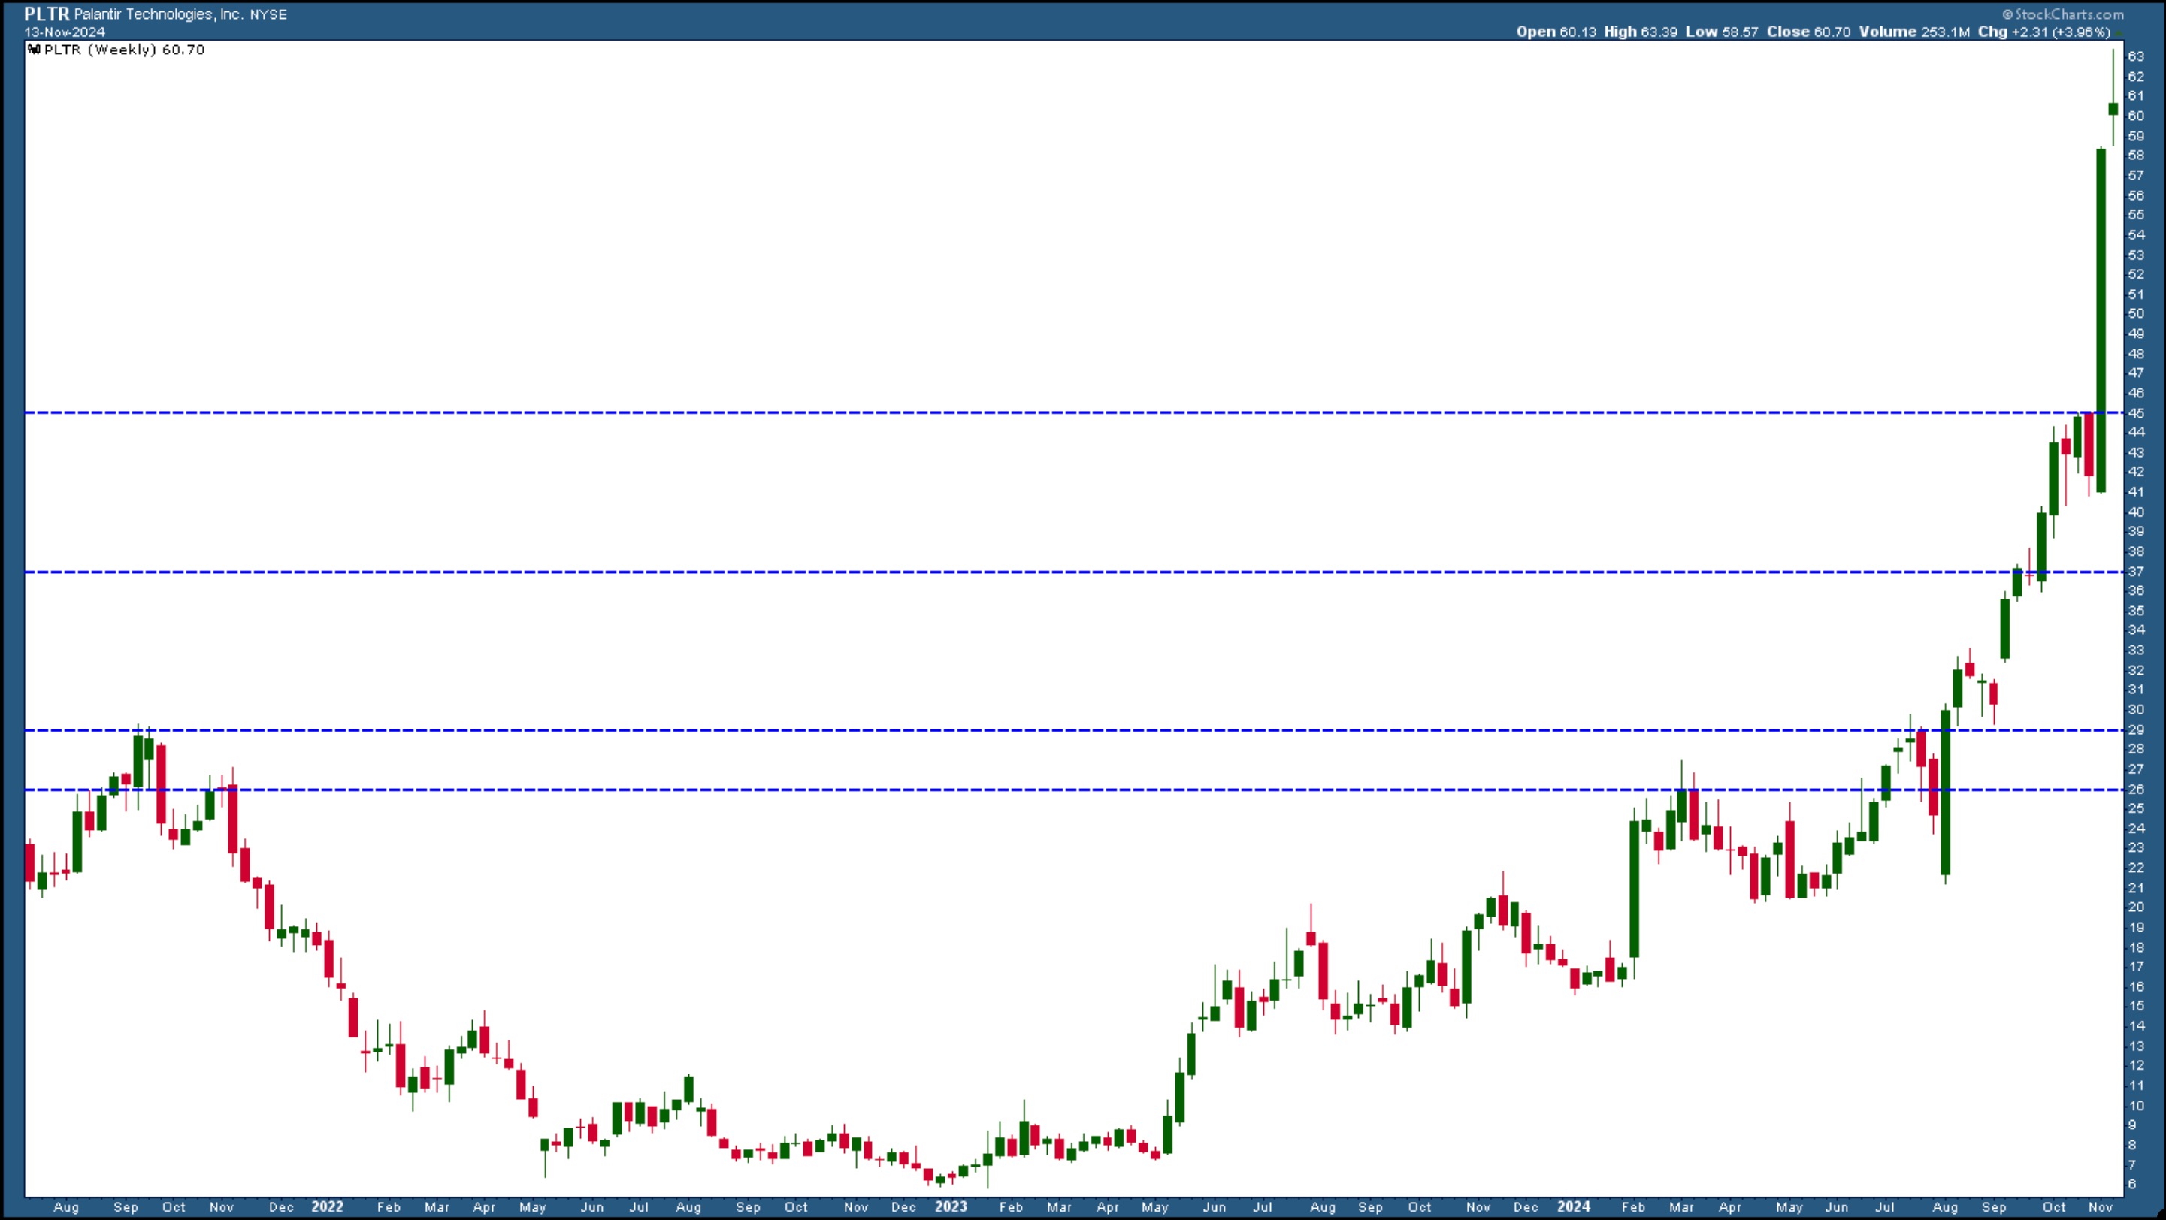
Task: Click the first Aug label at axis start
Action: (66, 1207)
